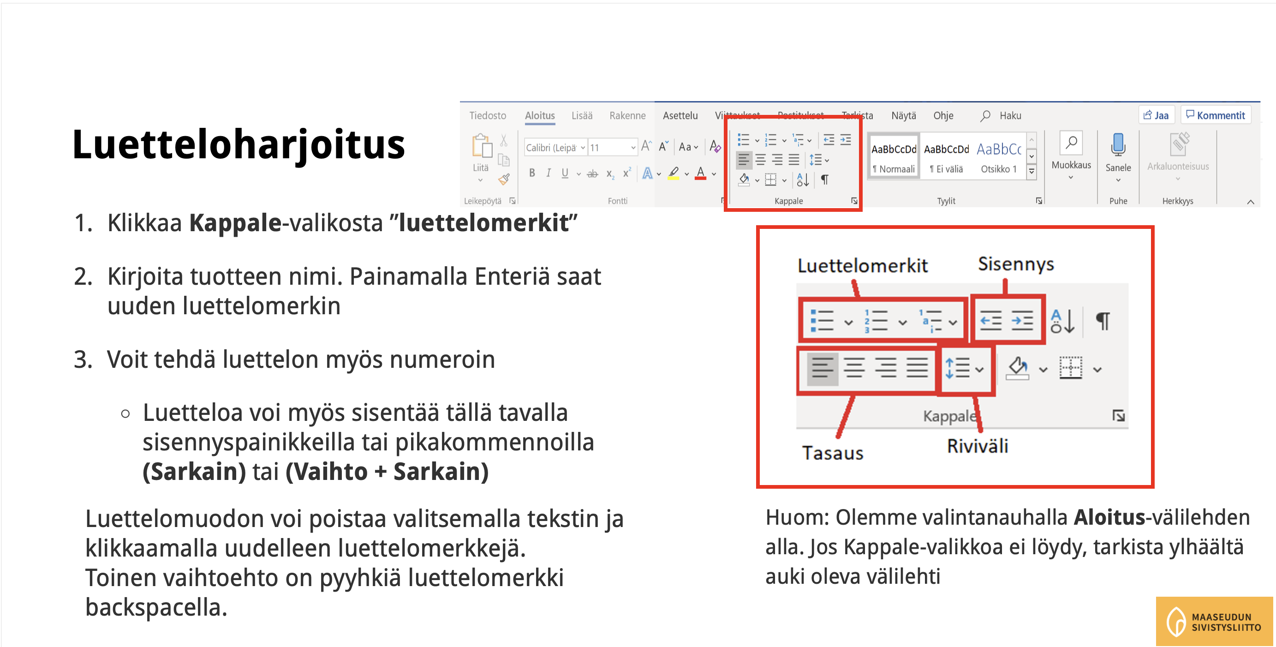This screenshot has width=1276, height=647.
Task: Click the Kommentit button
Action: coord(1216,115)
